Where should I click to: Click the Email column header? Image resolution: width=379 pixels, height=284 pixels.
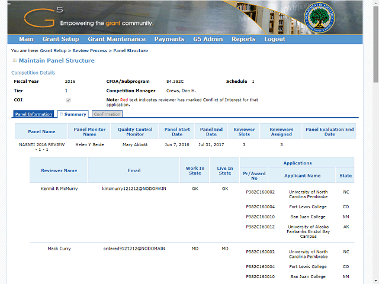tap(134, 170)
